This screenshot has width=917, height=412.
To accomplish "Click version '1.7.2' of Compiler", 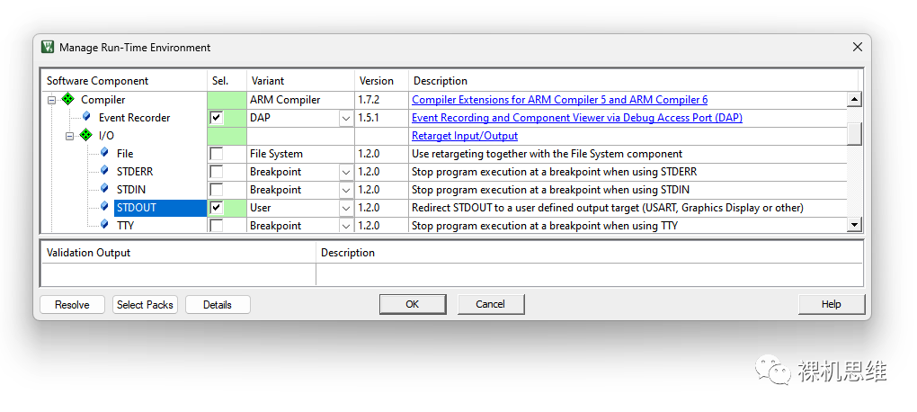I will [381, 100].
